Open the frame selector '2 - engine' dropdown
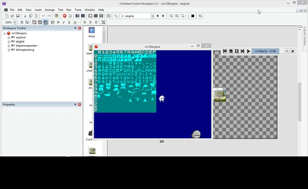This screenshot has height=189, width=308. (153, 16)
